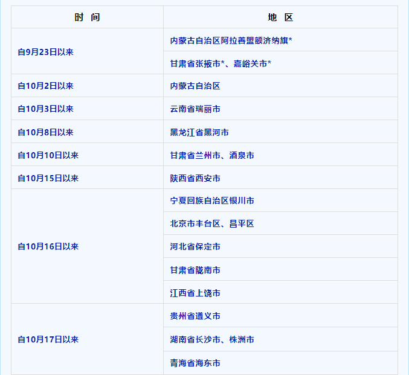Click the 自10月2日以来 date cell
This screenshot has width=409, height=375.
tap(46, 86)
